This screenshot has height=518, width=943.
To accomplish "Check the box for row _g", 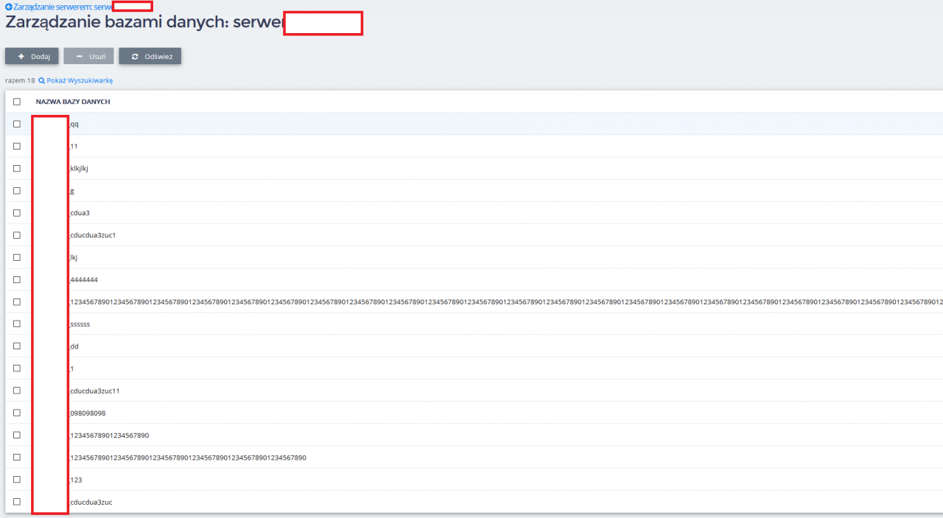I will click(x=17, y=191).
